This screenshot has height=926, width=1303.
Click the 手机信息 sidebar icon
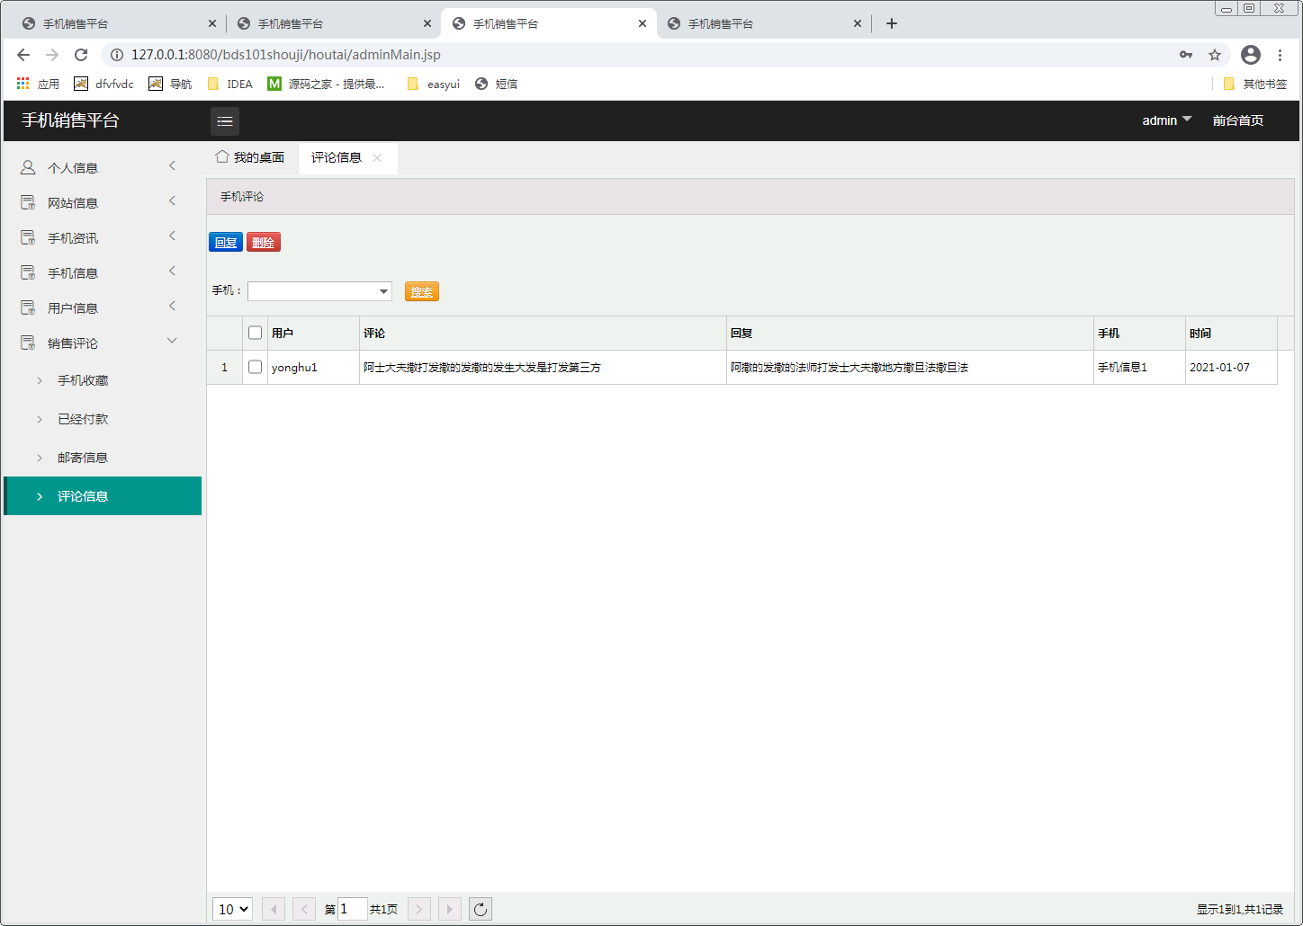click(x=28, y=272)
